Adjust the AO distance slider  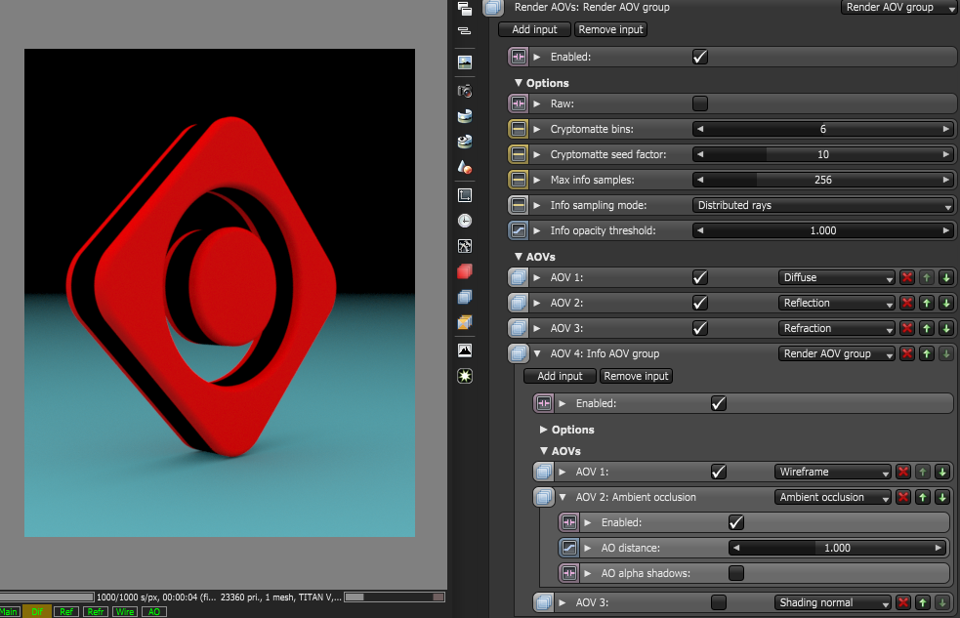[837, 548]
